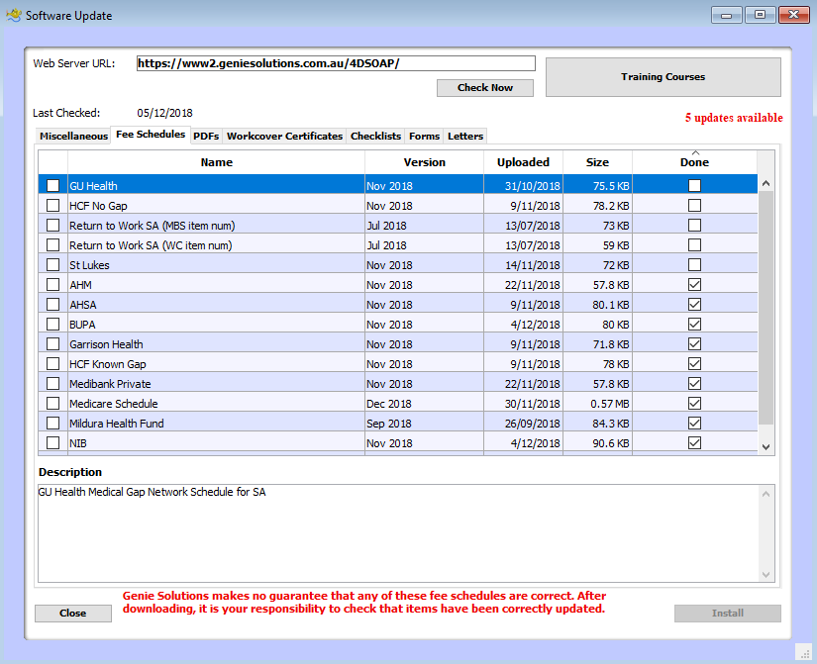
Task: Go to the Letters tab
Action: [x=465, y=137]
